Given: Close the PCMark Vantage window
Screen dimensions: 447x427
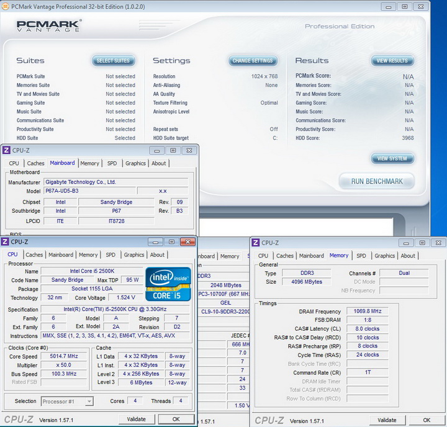Looking at the screenshot, I should coord(420,7).
